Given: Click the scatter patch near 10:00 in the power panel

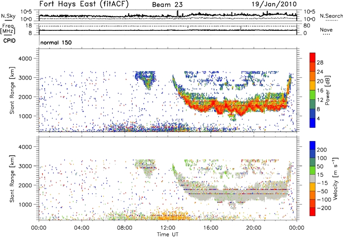Looking at the screenshot, I should point(145,79).
